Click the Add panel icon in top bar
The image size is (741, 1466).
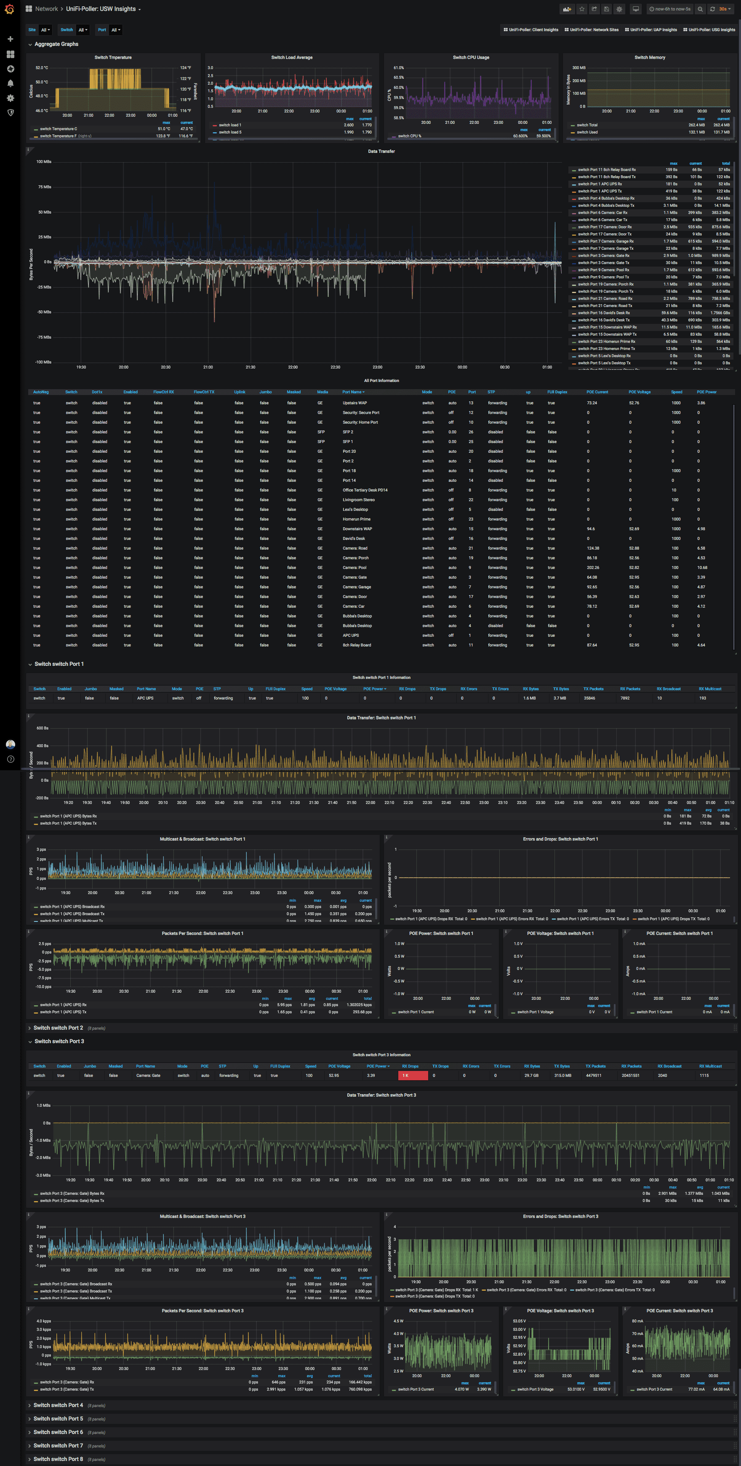tap(567, 9)
